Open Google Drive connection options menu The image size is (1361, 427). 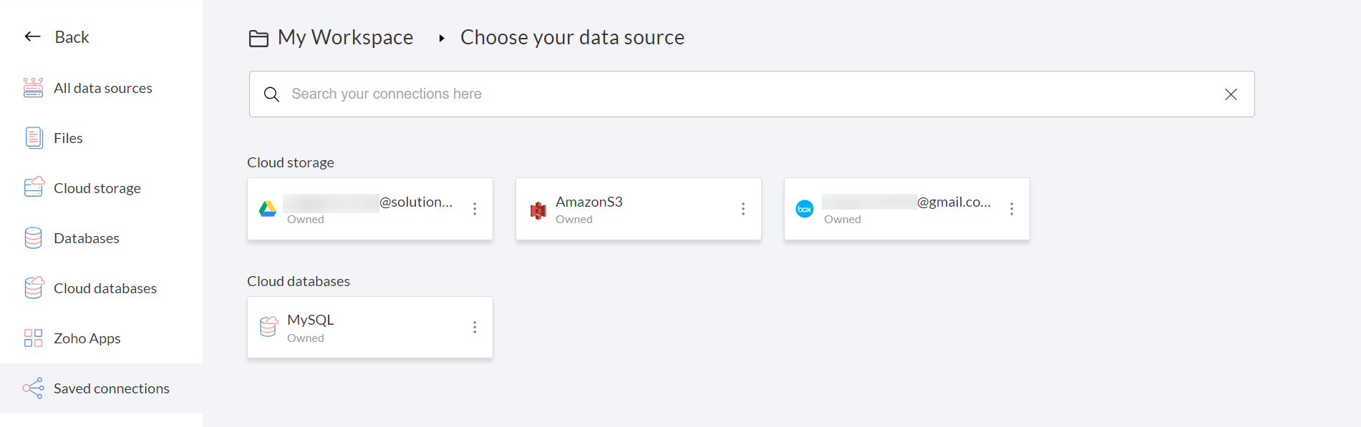click(x=475, y=209)
